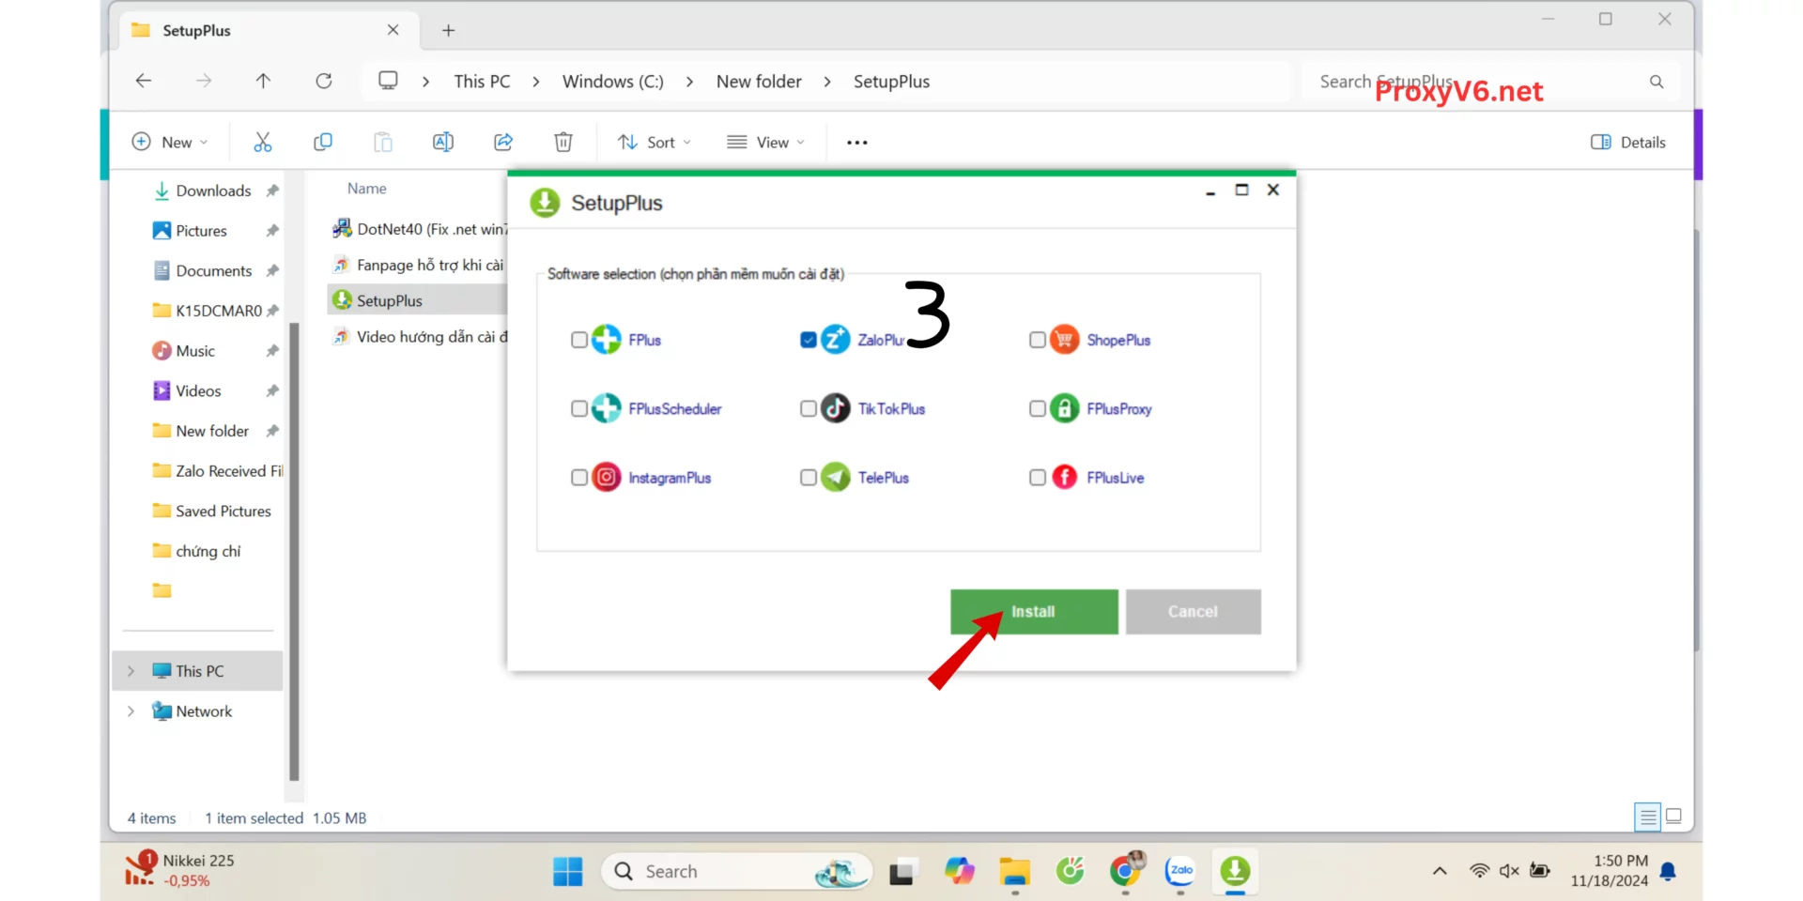Uncheck the ZaloPlus checkbox

809,340
